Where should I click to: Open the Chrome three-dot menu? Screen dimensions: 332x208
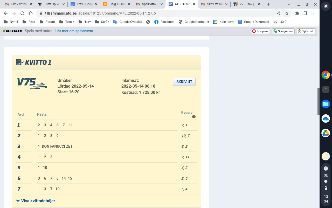(x=314, y=13)
